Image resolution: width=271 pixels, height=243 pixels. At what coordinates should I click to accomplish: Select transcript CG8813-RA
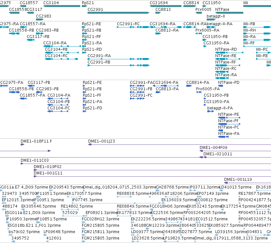tap(167, 30)
